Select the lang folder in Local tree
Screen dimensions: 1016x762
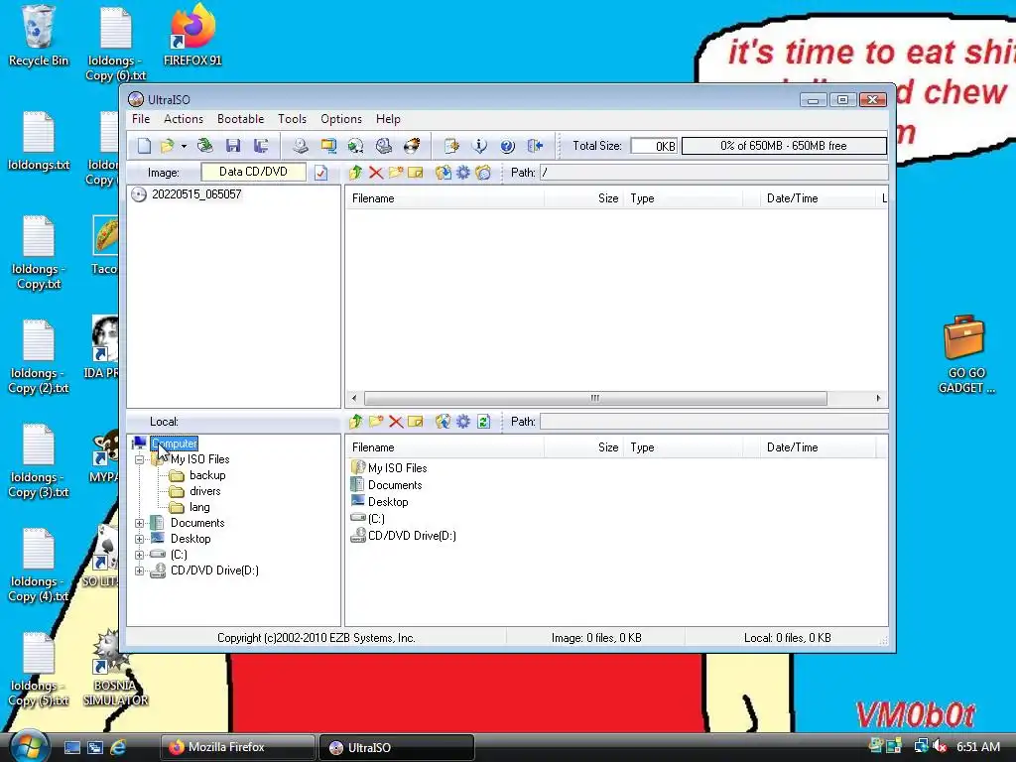199,507
